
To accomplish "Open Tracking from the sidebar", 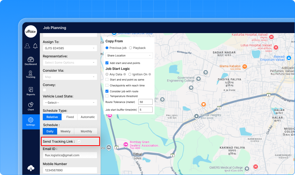I will pyautogui.click(x=31, y=74).
